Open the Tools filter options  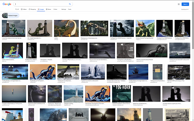[x=70, y=9]
